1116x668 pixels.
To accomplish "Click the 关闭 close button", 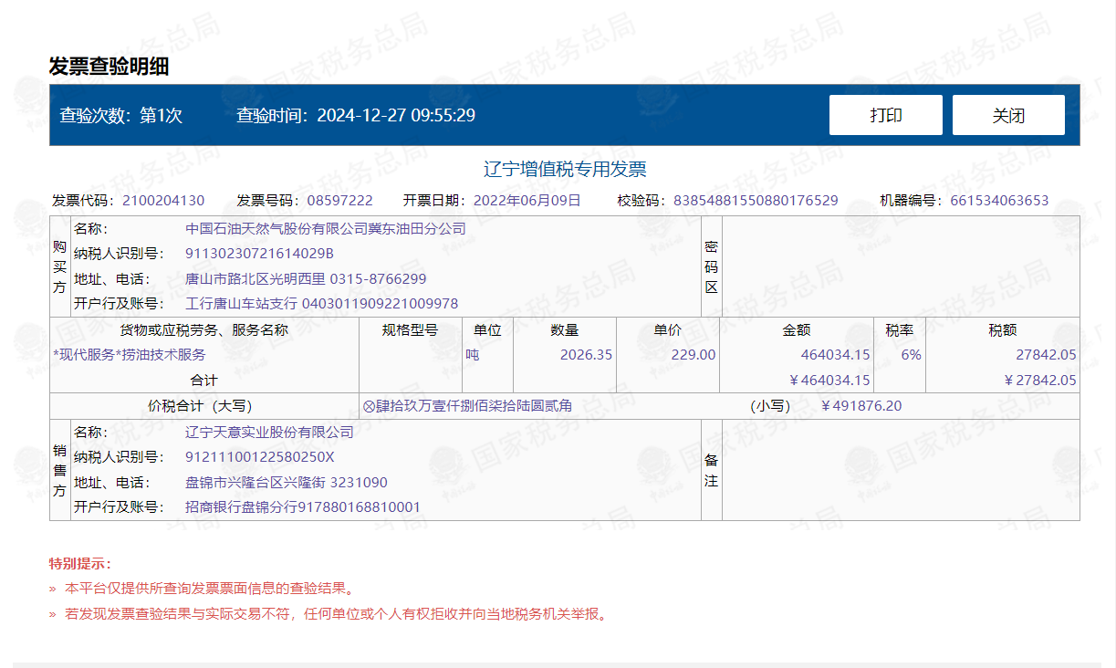I will coord(1008,115).
